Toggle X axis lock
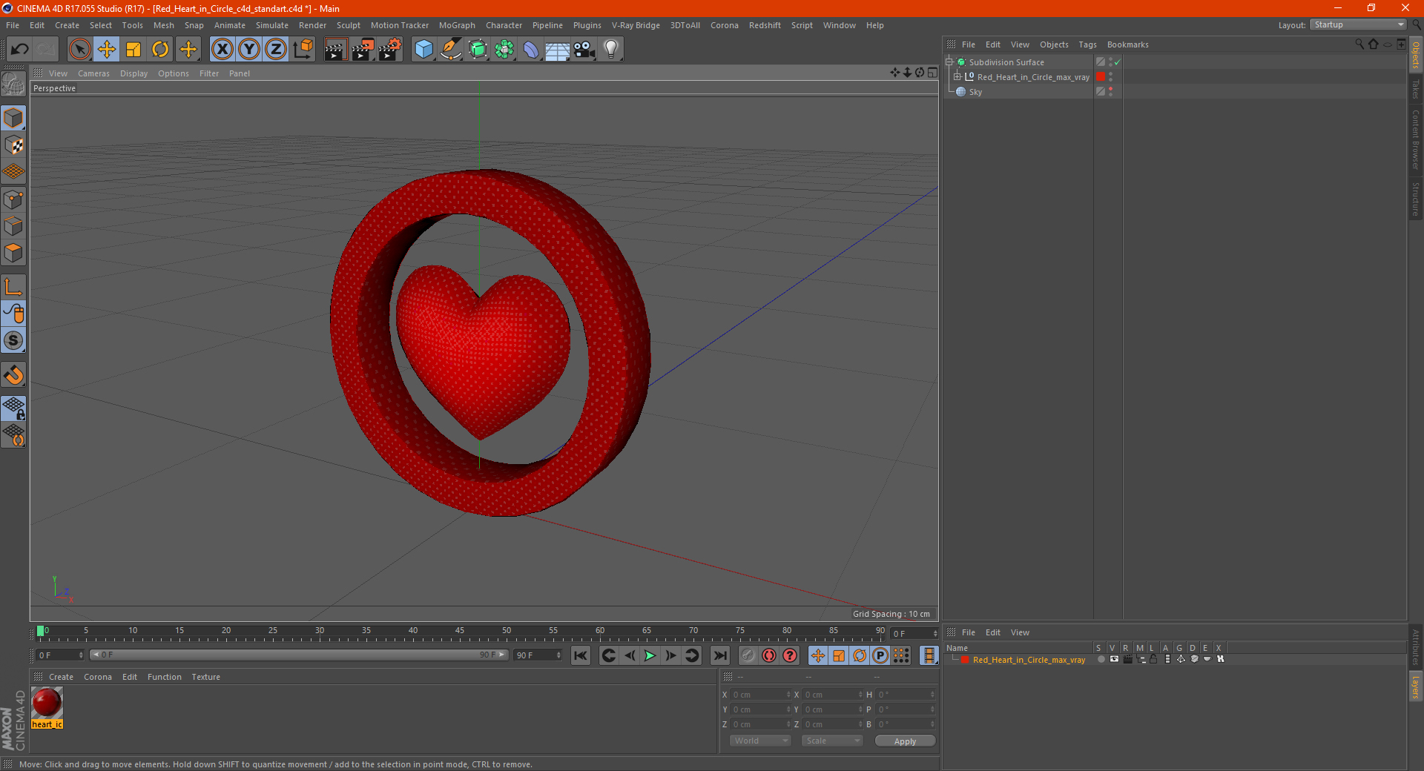1424x771 pixels. point(222,50)
